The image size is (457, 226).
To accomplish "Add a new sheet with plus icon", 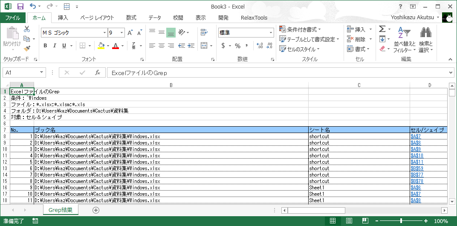I will tap(95, 210).
